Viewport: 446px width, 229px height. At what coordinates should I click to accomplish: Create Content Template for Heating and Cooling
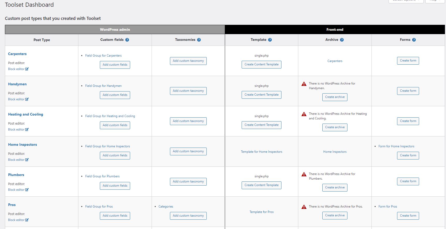click(x=262, y=125)
